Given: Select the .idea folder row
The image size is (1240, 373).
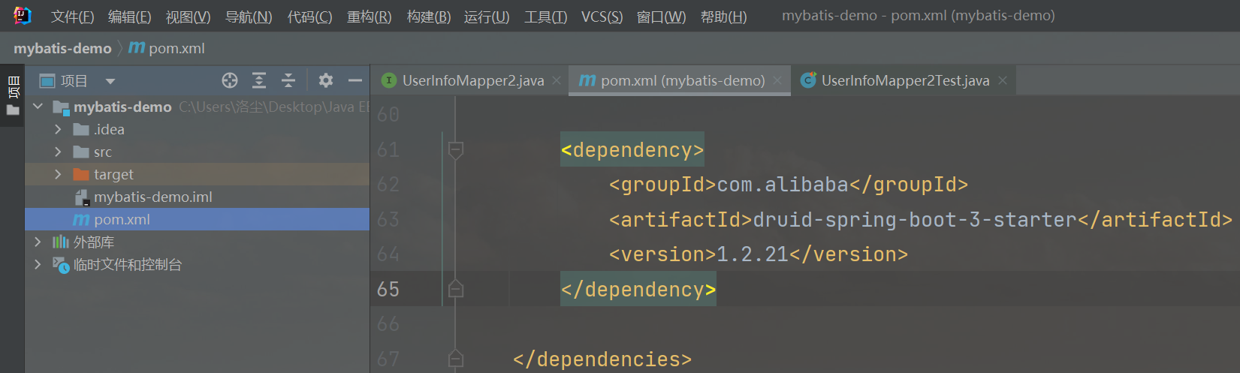Looking at the screenshot, I should [x=197, y=129].
